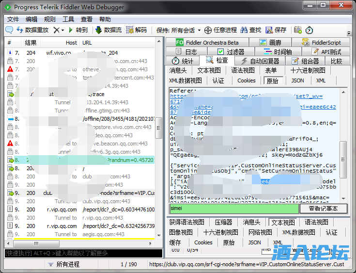Click the session list horizontal scrollbar thumb
Viewport: 356px width, 273px height.
tap(36, 244)
